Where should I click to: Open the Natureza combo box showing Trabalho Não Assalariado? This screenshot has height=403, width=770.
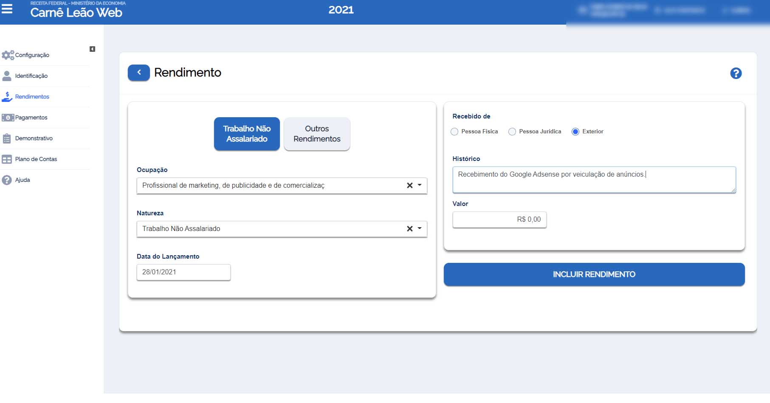coord(282,229)
